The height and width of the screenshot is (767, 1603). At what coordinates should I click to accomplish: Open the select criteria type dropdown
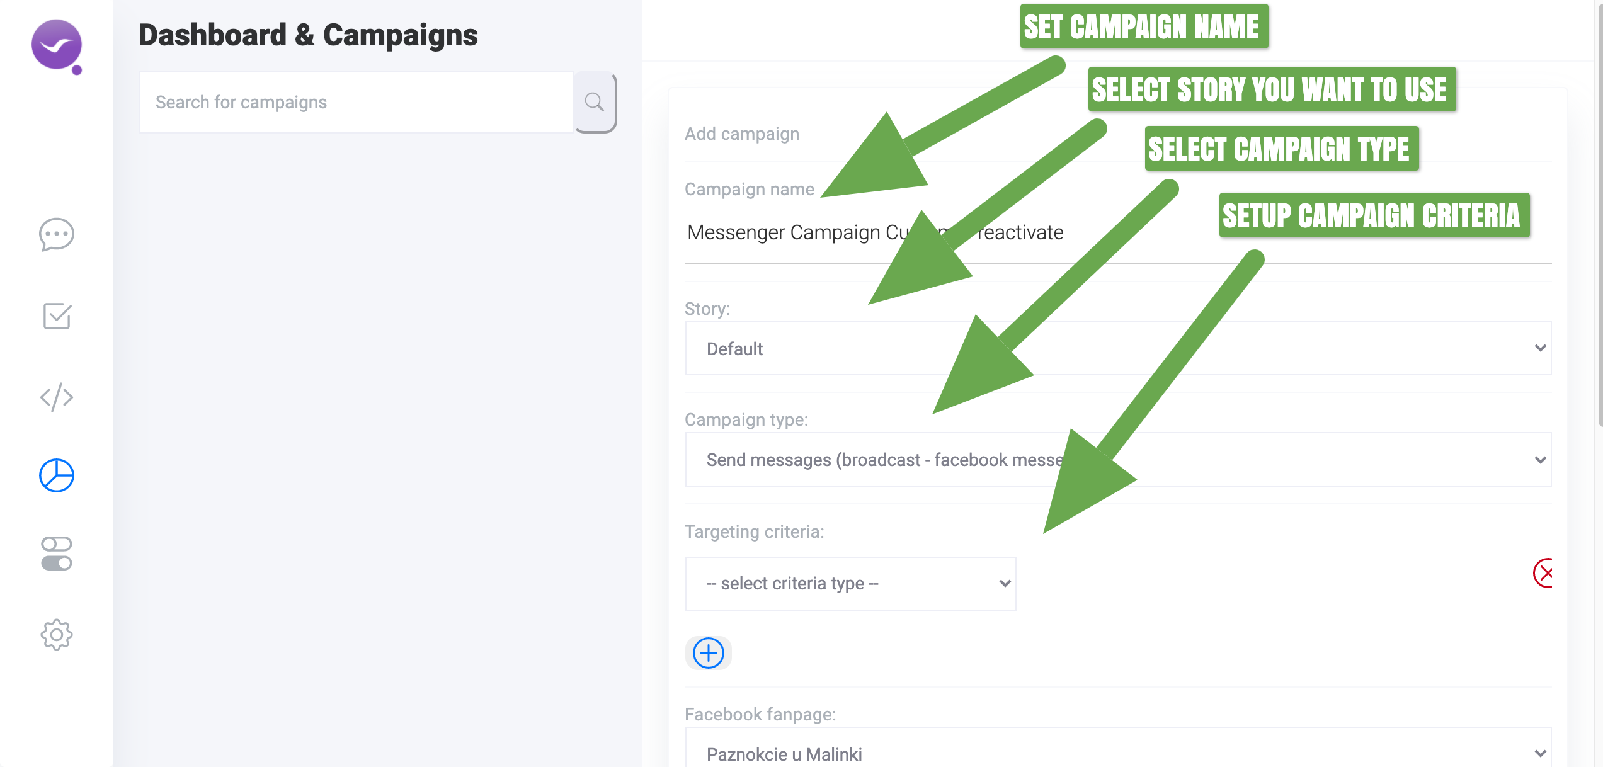pyautogui.click(x=850, y=583)
